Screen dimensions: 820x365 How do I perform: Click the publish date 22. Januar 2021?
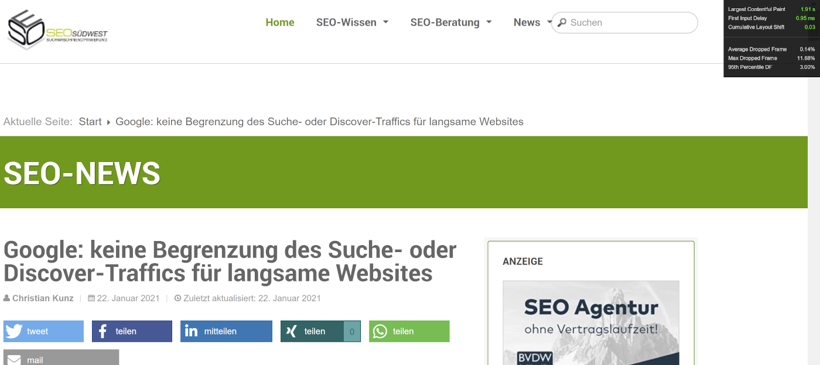click(128, 298)
